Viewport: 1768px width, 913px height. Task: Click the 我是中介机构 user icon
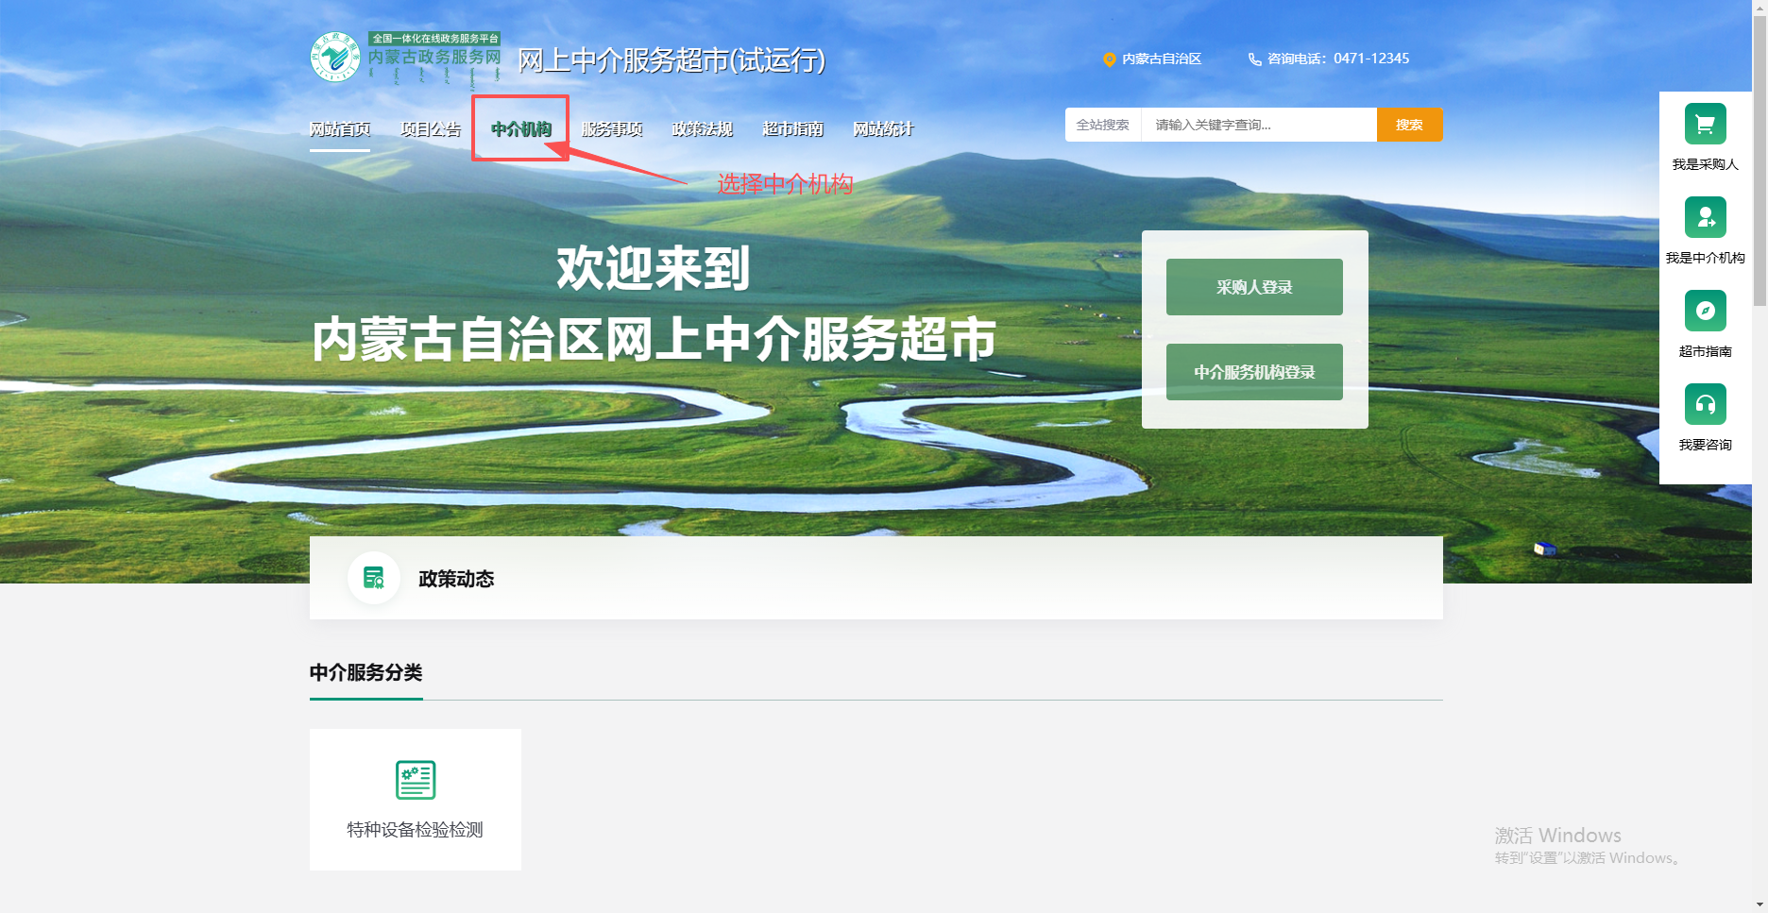pyautogui.click(x=1705, y=217)
